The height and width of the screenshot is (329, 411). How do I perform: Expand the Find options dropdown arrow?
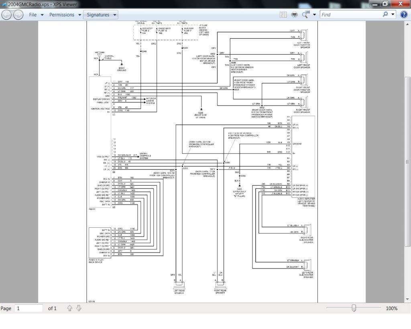(393, 15)
